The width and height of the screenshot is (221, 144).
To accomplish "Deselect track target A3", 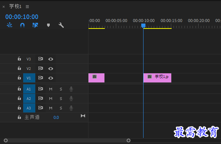I will click(29, 108).
